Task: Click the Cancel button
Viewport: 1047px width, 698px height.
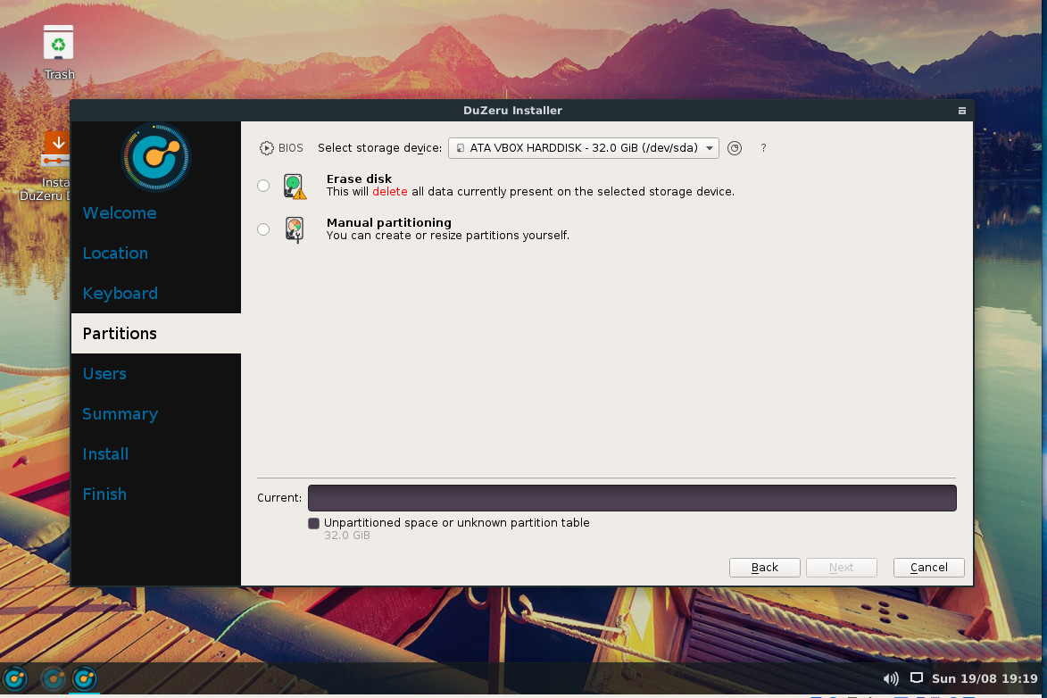Action: pyautogui.click(x=929, y=568)
